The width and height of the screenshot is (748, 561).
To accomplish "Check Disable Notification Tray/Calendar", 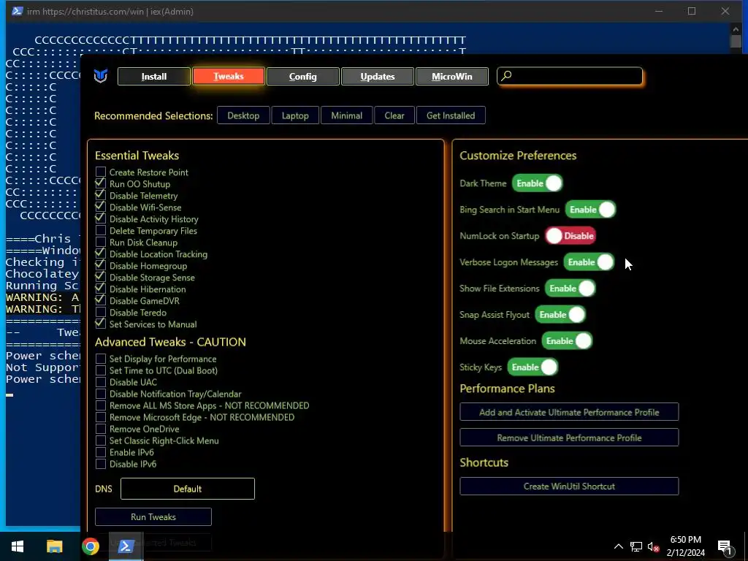I will tap(101, 394).
